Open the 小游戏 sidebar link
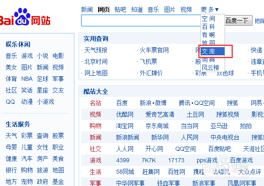 [x=45, y=102]
